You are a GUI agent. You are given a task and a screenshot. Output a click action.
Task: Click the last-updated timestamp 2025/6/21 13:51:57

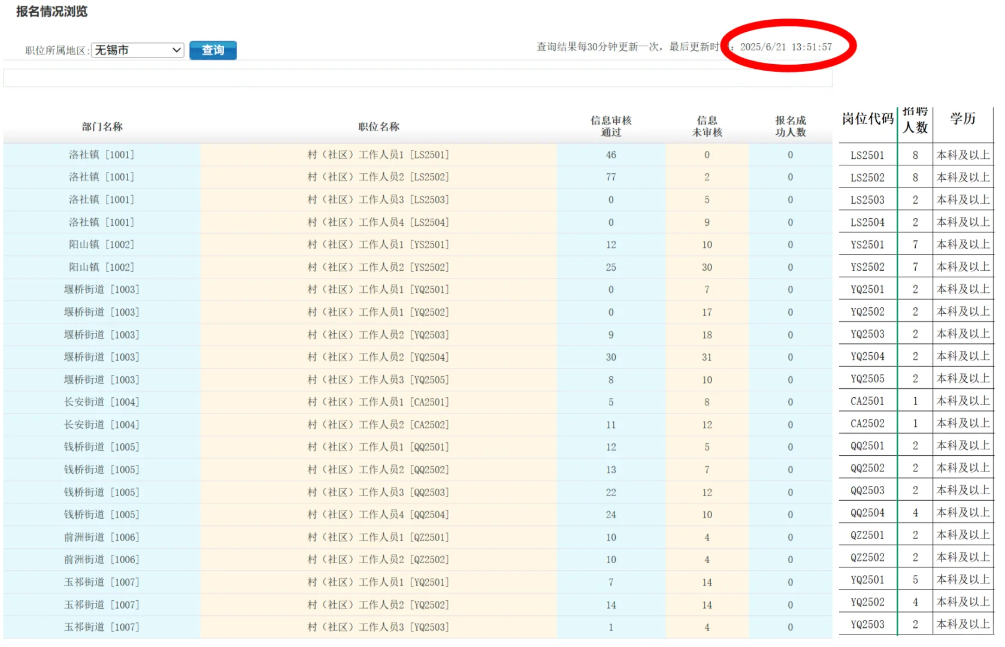coord(786,47)
